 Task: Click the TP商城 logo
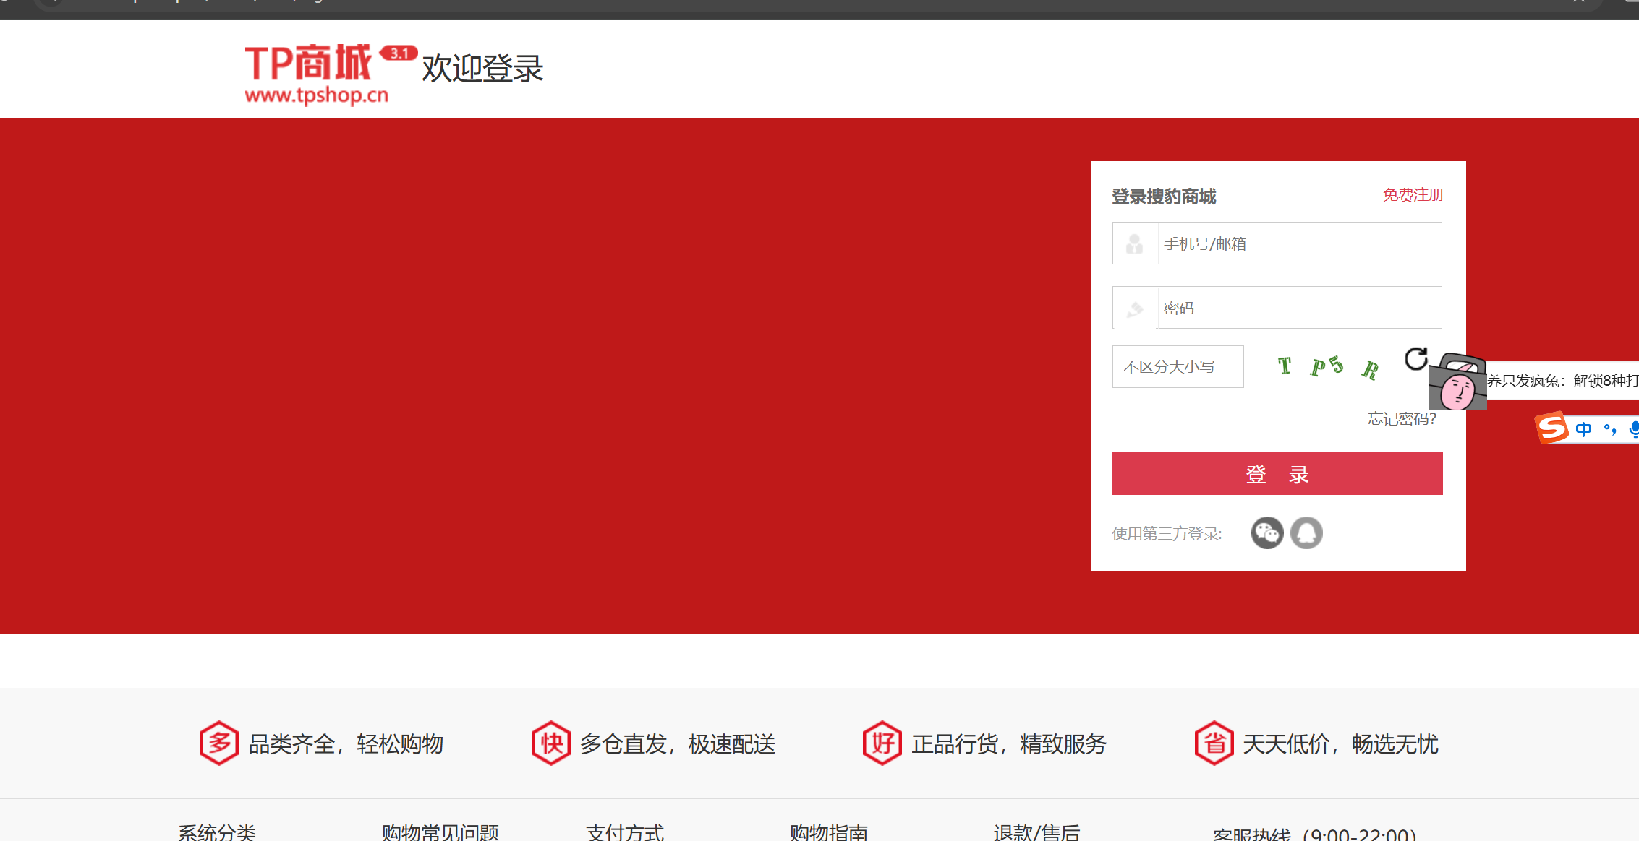[x=317, y=73]
